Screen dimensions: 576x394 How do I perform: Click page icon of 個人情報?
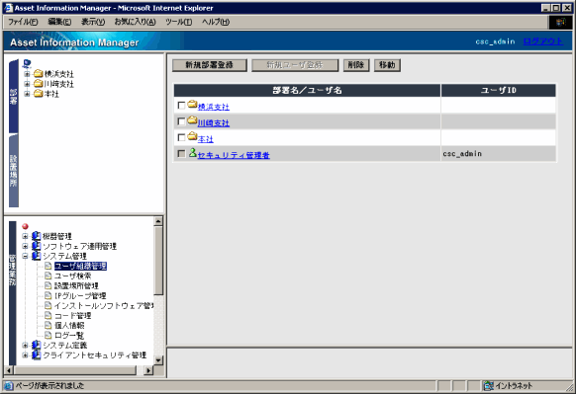48,325
